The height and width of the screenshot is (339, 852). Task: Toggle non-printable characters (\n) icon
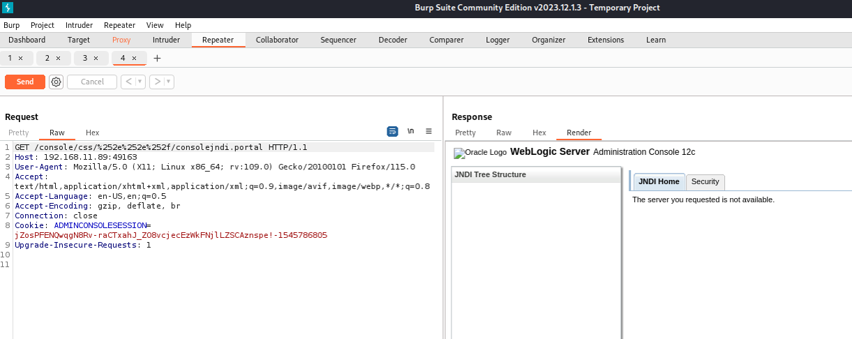point(410,131)
